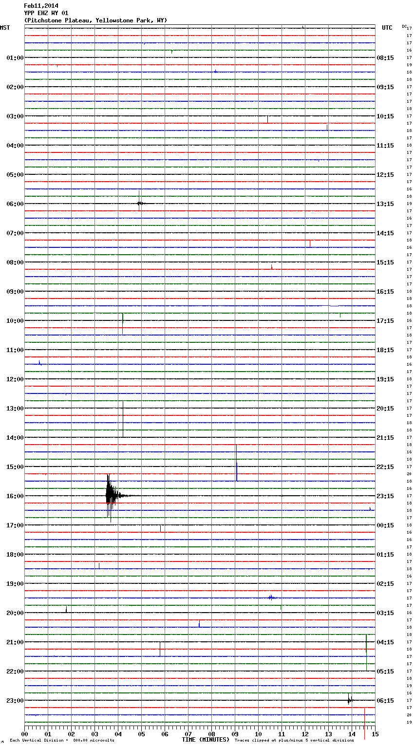This screenshot has width=414, height=747.
Task: Click the traces clipped footnote text
Action: coord(294,740)
